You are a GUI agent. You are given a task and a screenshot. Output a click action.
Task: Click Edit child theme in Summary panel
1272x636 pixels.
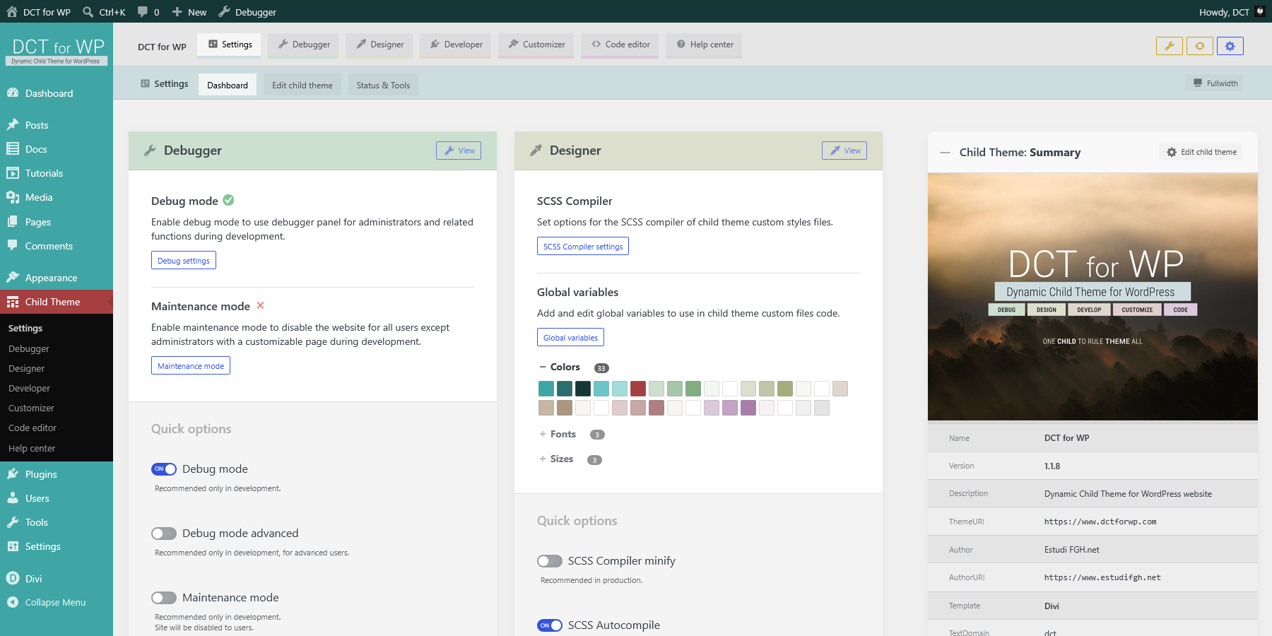point(1201,152)
